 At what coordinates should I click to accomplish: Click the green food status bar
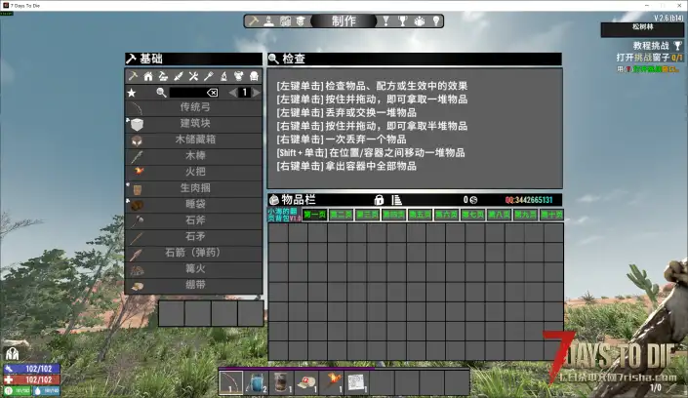tap(18, 390)
